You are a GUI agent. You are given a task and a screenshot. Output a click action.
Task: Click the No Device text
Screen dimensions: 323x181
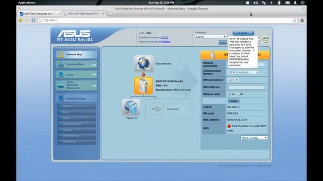pyautogui.click(x=173, y=109)
